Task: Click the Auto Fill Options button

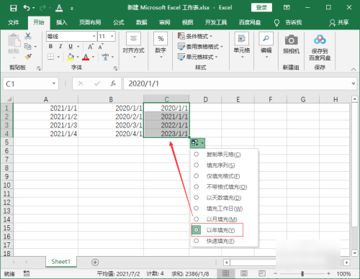Action: coord(198,143)
